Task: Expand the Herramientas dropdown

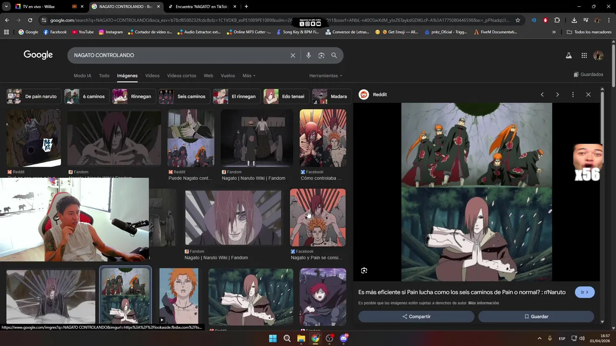Action: [326, 76]
